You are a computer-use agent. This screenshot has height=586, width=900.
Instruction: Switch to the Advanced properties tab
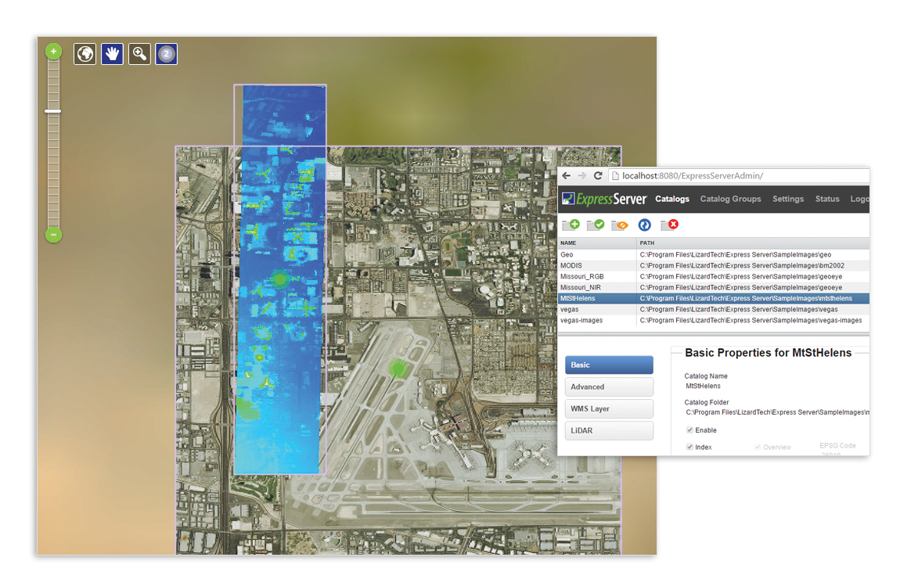609,386
